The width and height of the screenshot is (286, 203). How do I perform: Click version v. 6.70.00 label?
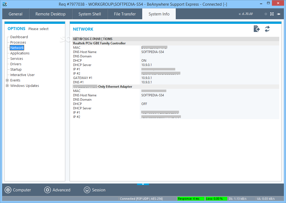(x=246, y=14)
